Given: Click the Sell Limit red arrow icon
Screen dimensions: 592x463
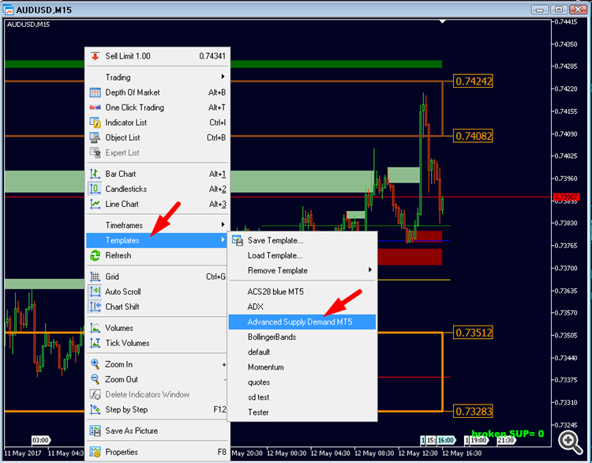Looking at the screenshot, I should click(96, 56).
